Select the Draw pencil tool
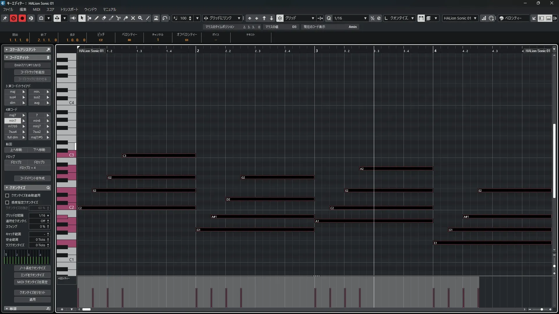This screenshot has width=559, height=314. [97, 18]
